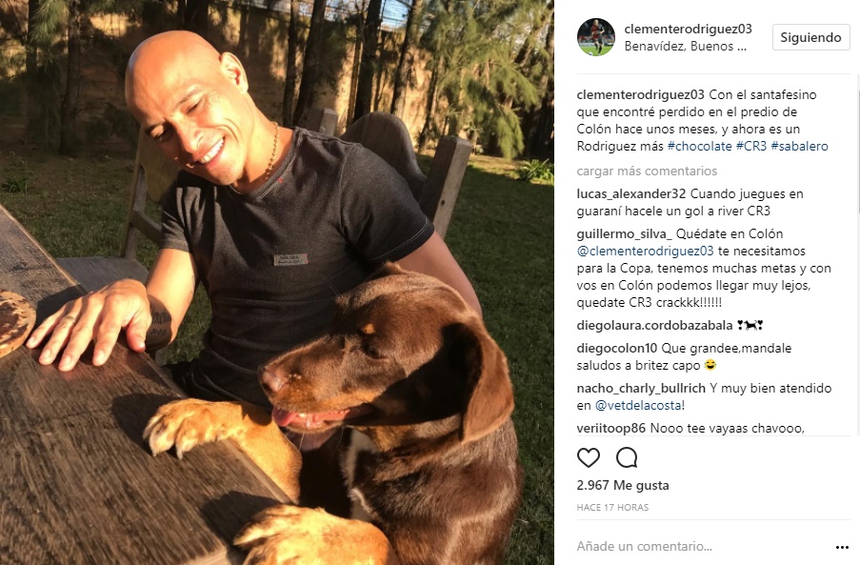860x565 pixels.
Task: Like the post with the heart icon
Action: [x=589, y=457]
